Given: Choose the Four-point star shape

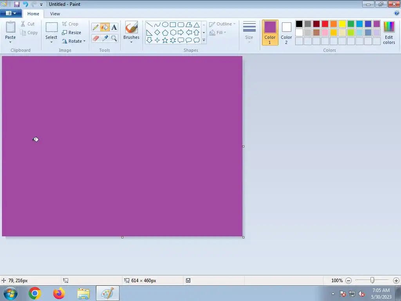Looking at the screenshot, I should pyautogui.click(x=157, y=40).
